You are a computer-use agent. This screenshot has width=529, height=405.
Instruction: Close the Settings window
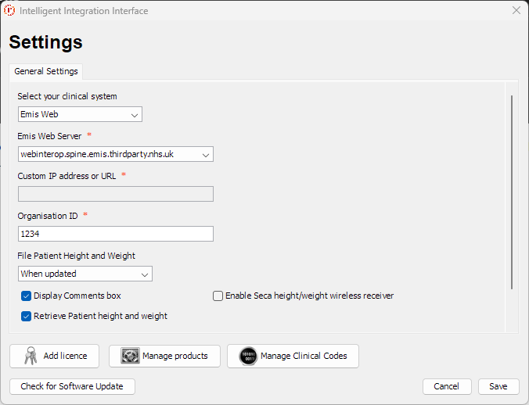point(516,11)
